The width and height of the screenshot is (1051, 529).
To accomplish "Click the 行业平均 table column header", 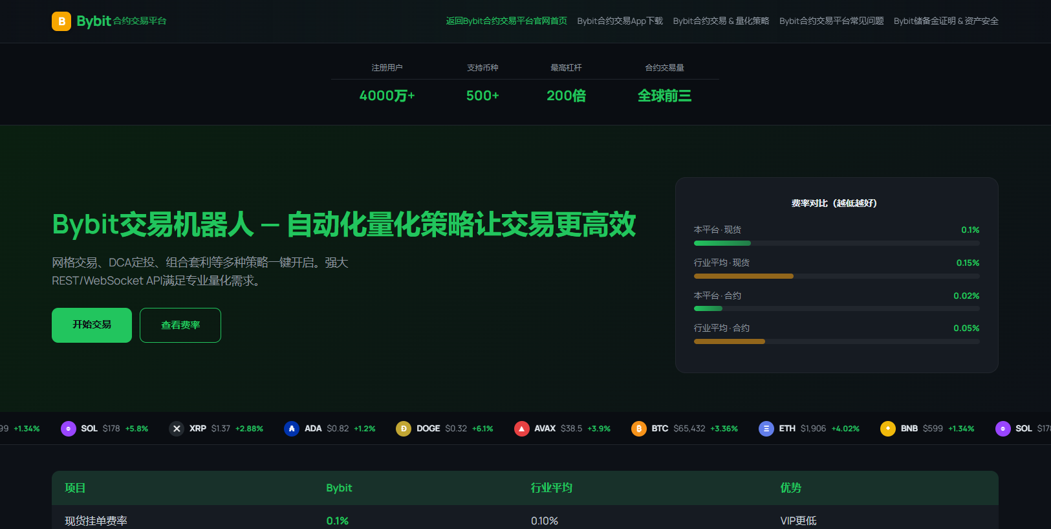I will pos(552,488).
